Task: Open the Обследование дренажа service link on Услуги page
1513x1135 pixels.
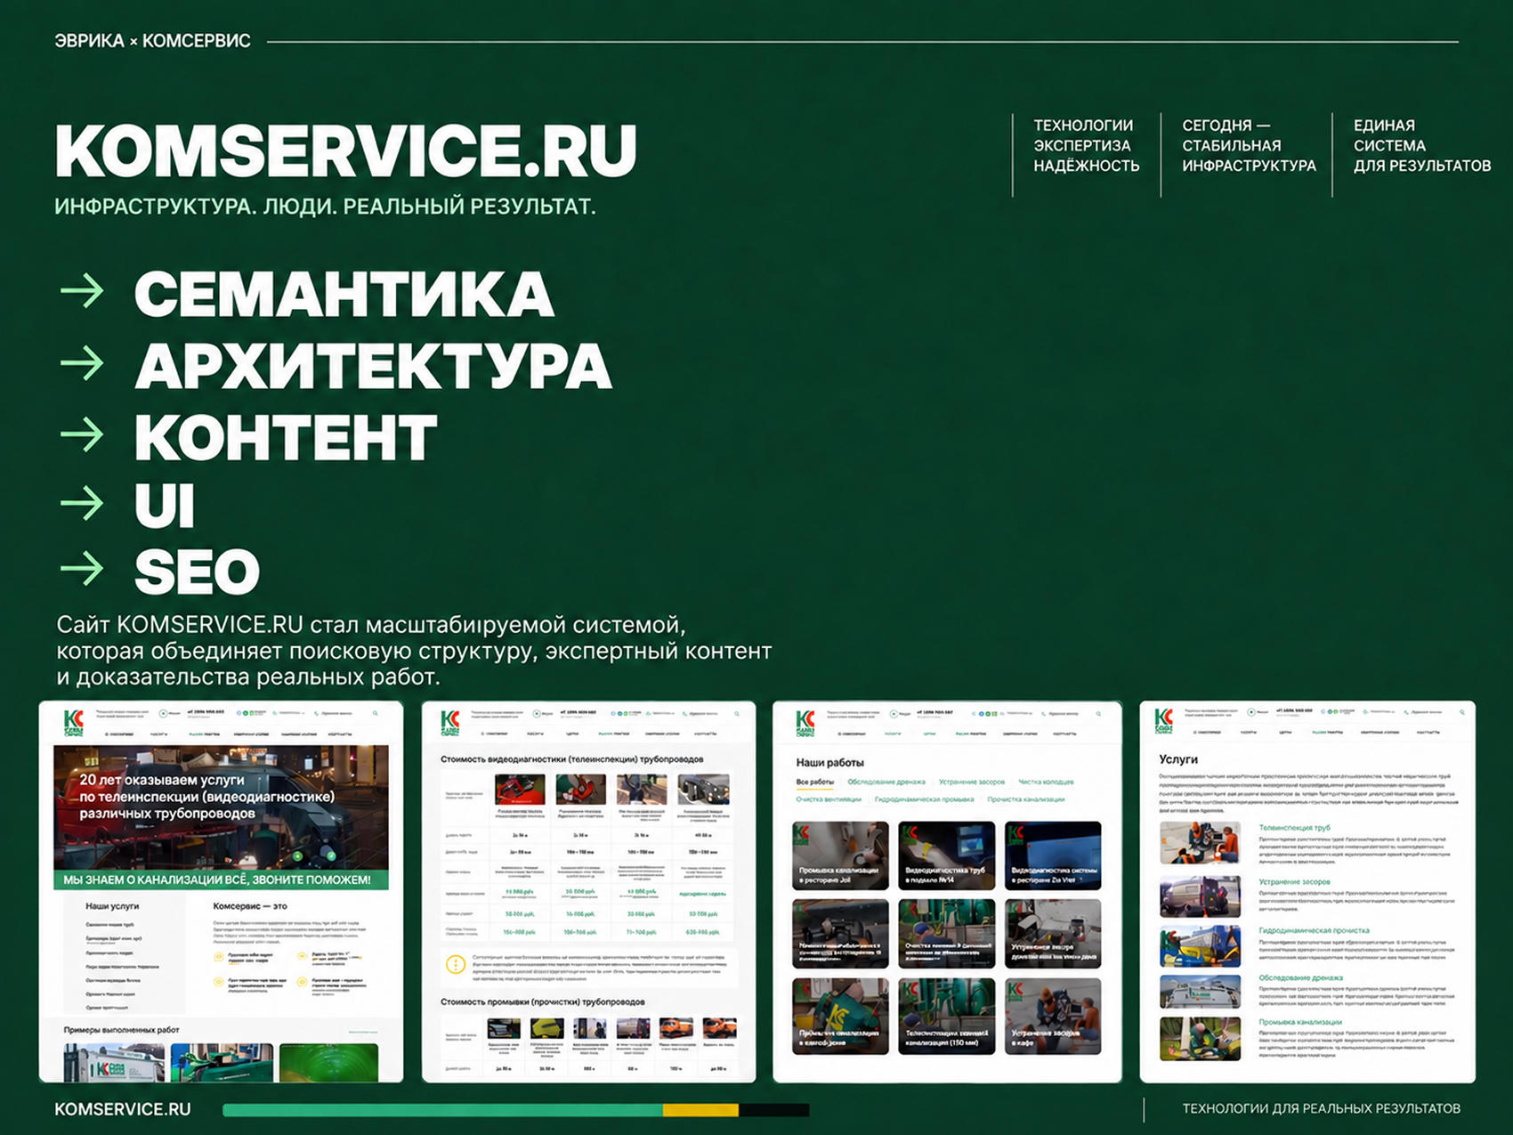Action: (x=1300, y=977)
